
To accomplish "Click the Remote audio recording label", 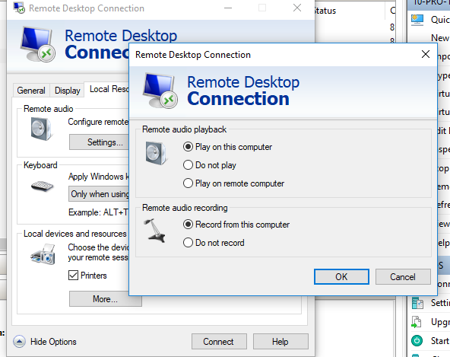I will [x=185, y=208].
